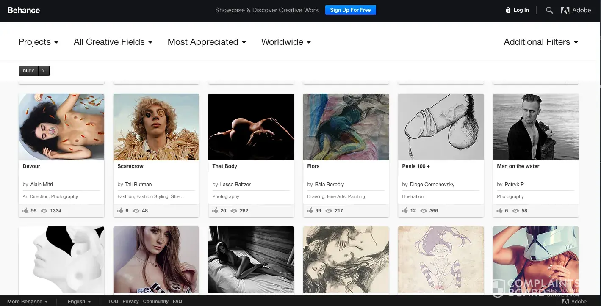Image resolution: width=601 pixels, height=306 pixels.
Task: Open author Alain Mitri's profile link
Action: click(42, 185)
